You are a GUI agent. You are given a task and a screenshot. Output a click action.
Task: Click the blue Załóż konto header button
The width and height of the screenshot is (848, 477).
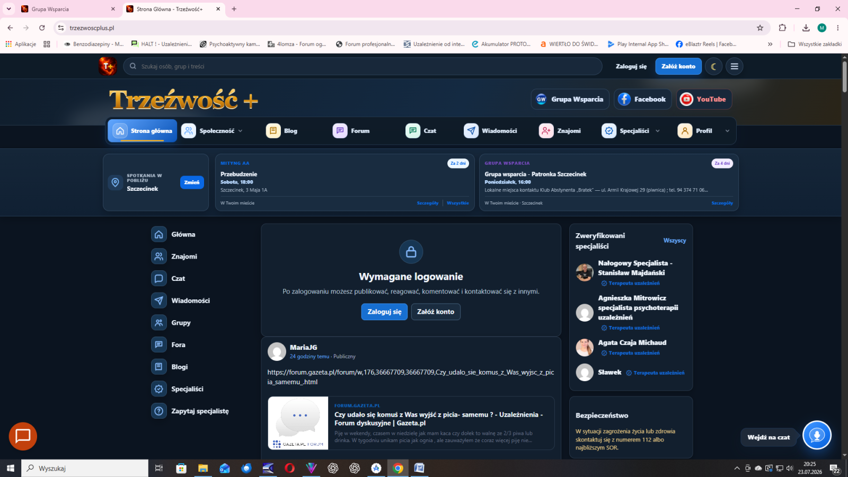(678, 66)
